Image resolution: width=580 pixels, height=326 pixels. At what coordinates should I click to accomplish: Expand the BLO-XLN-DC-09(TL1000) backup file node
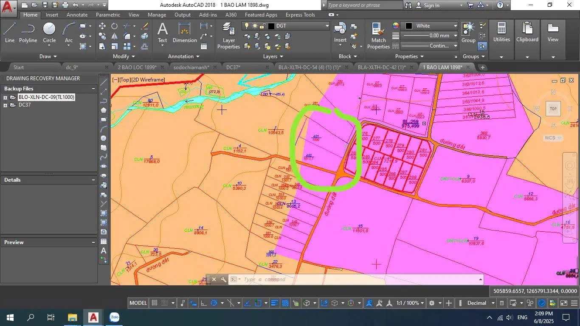click(5, 98)
